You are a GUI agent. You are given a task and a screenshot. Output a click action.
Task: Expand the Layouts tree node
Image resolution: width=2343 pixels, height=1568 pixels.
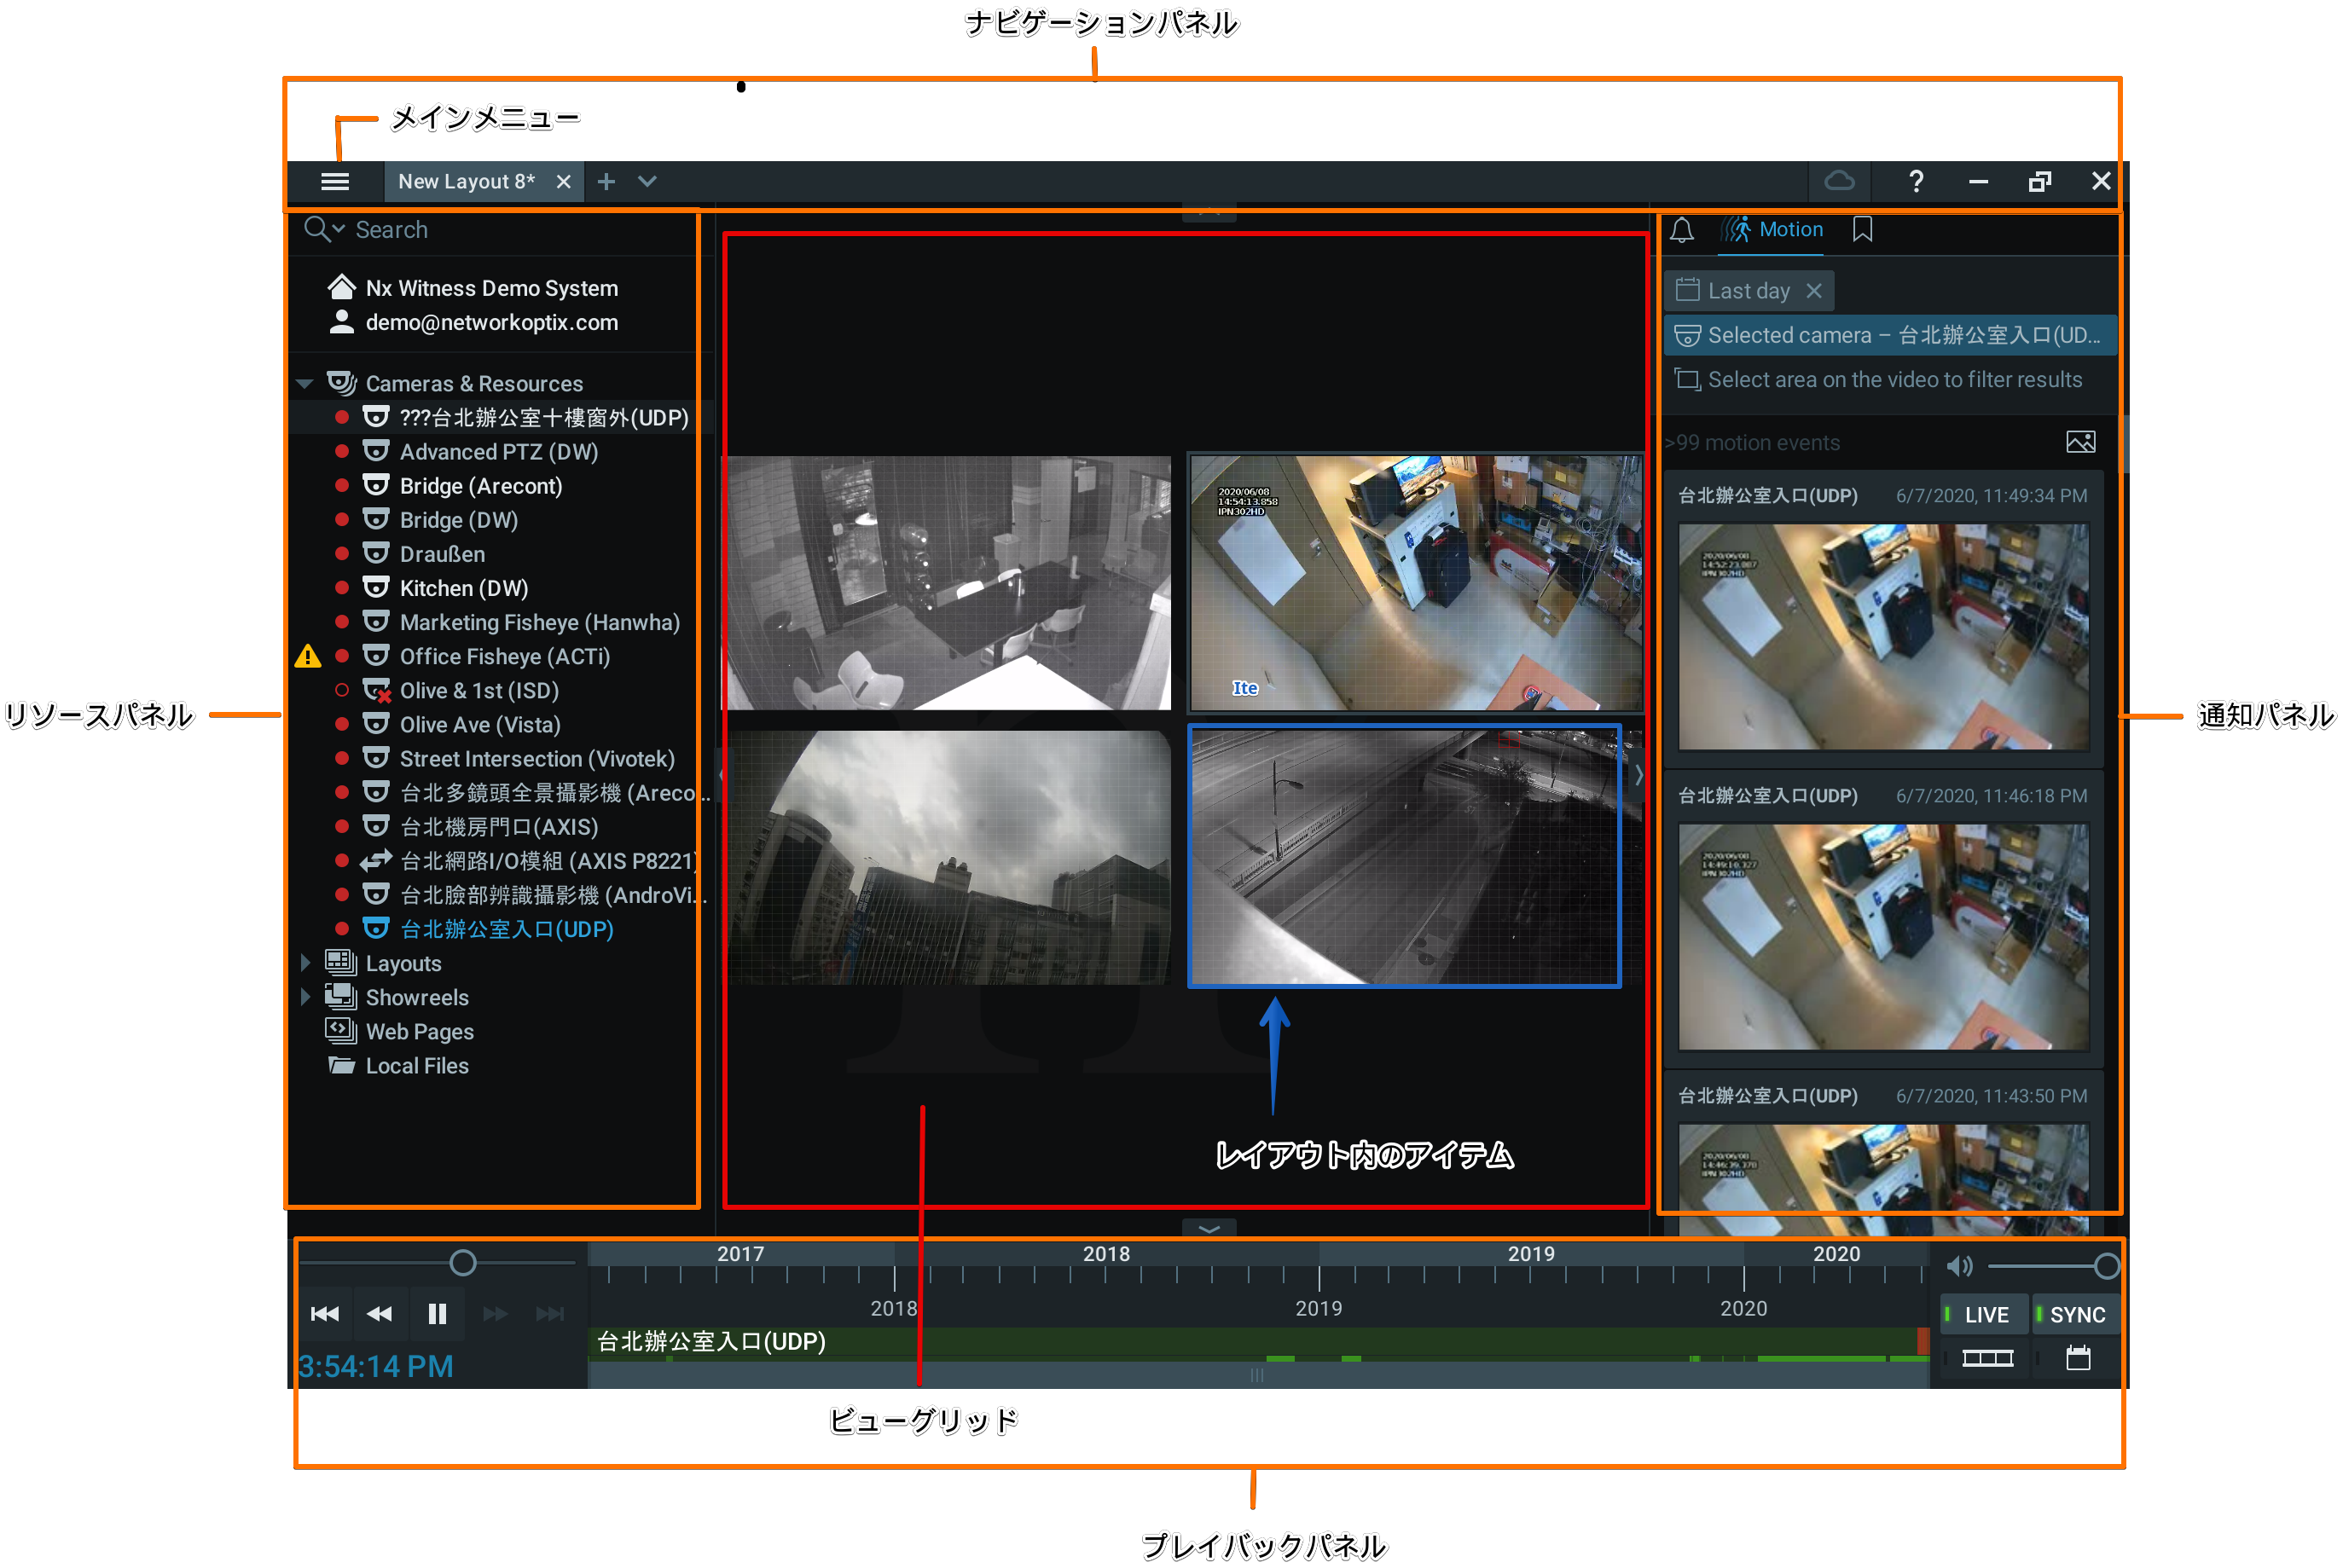tap(305, 963)
